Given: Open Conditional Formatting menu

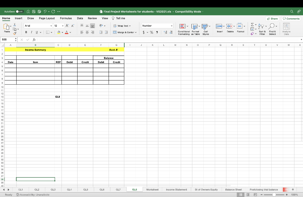Looking at the screenshot, I should click(x=184, y=29).
